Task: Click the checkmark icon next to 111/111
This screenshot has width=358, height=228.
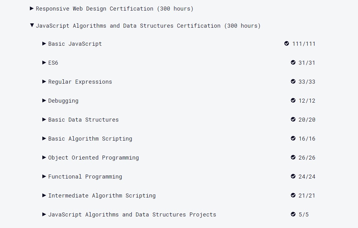Action: click(286, 44)
